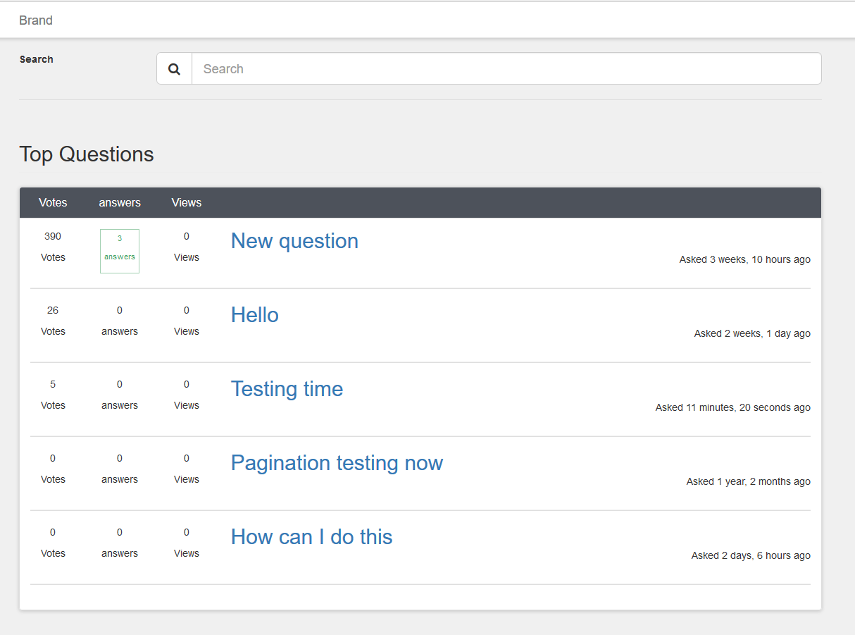Image resolution: width=855 pixels, height=635 pixels.
Task: Open "How can I do this" question
Action: pos(311,537)
